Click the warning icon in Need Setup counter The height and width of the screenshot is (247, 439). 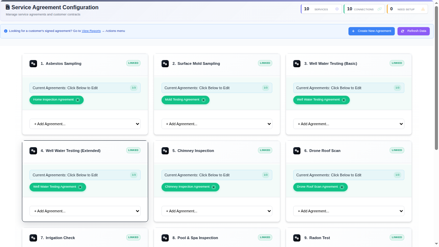click(x=423, y=9)
